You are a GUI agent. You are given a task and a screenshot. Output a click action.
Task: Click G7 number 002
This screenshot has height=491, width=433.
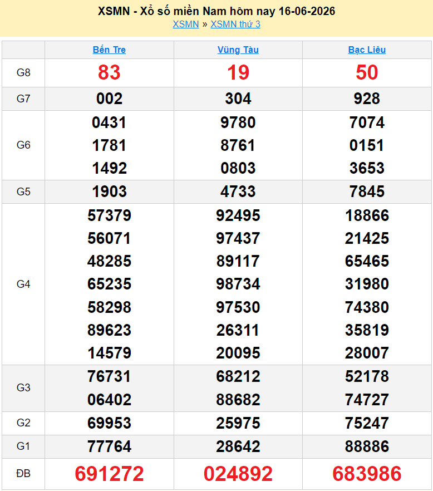click(x=109, y=99)
